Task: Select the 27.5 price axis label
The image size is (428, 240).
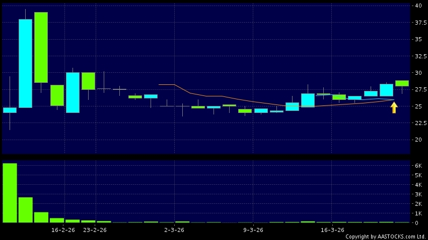Action: [418, 89]
